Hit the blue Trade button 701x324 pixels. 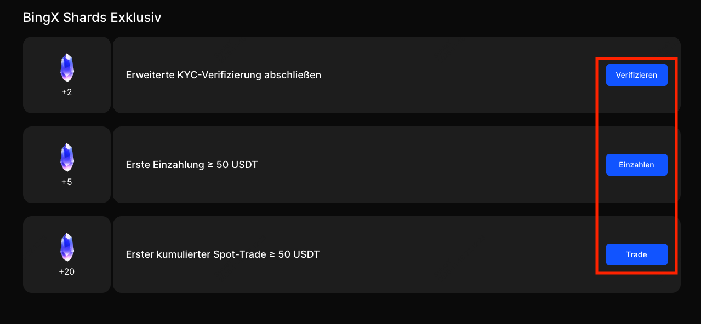[636, 254]
